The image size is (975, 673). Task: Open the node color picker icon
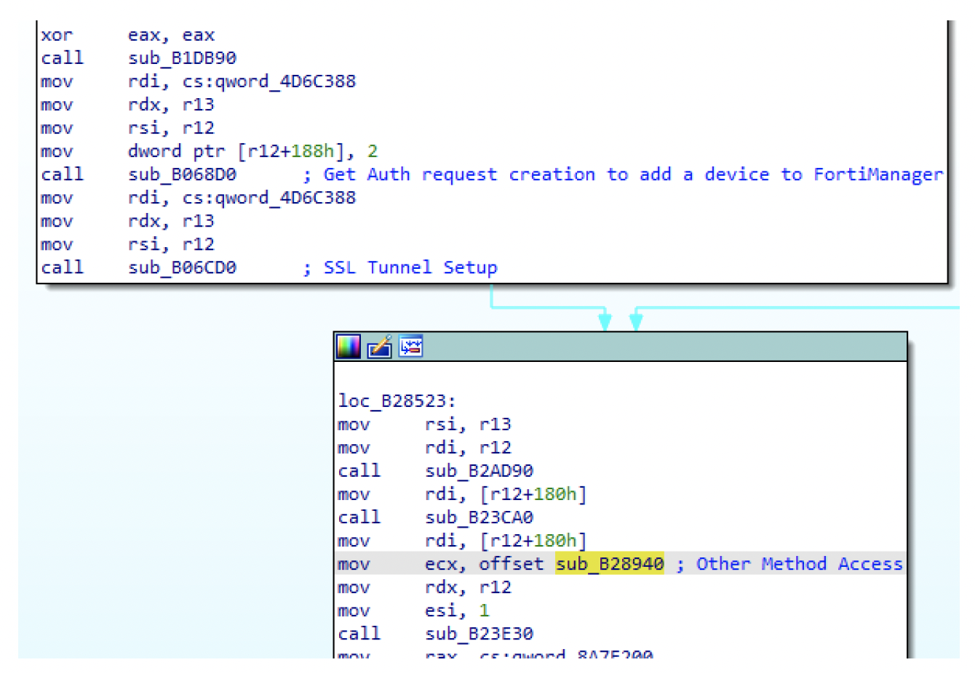coord(348,347)
